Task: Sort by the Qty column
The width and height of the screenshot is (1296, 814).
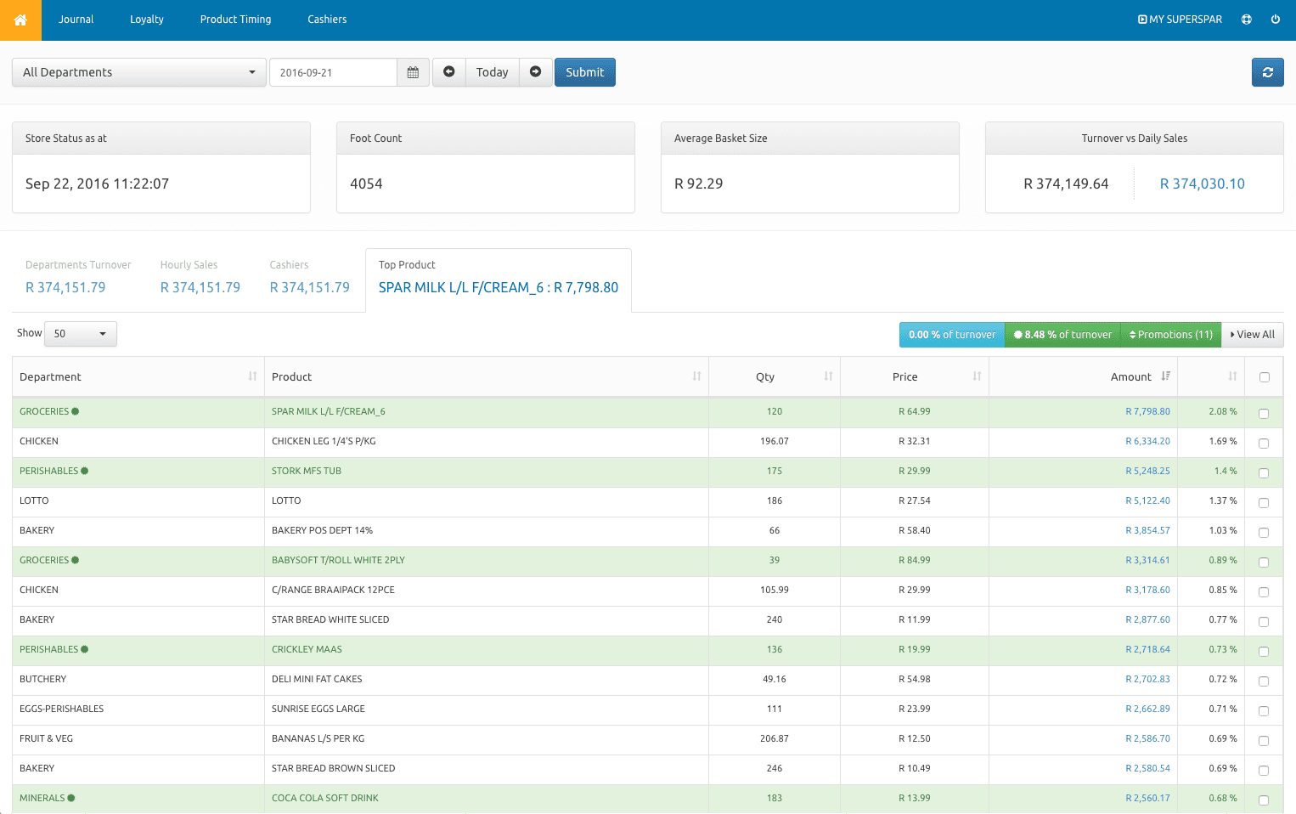Action: click(775, 376)
